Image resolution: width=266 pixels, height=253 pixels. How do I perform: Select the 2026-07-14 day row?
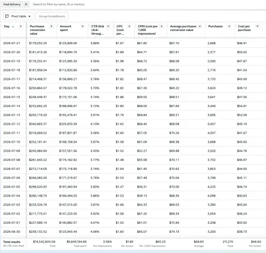tap(133, 106)
